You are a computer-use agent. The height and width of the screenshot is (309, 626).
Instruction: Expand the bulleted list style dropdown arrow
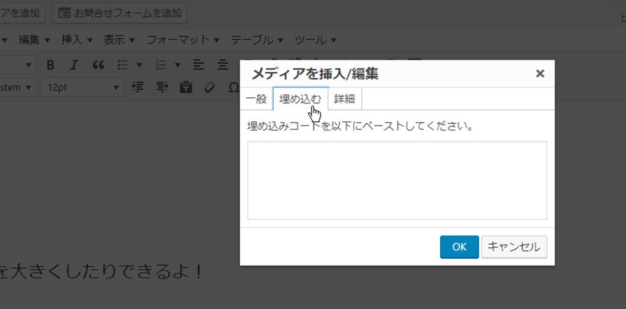[x=139, y=65]
